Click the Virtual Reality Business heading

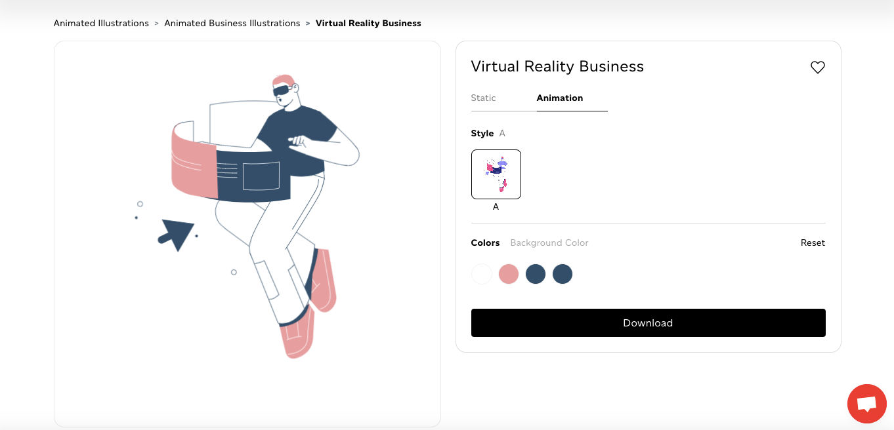(x=557, y=66)
